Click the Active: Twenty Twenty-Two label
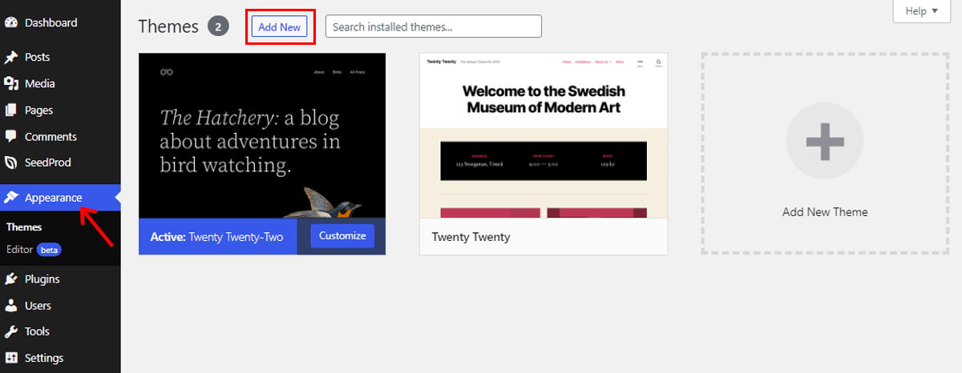The width and height of the screenshot is (962, 373). point(216,237)
